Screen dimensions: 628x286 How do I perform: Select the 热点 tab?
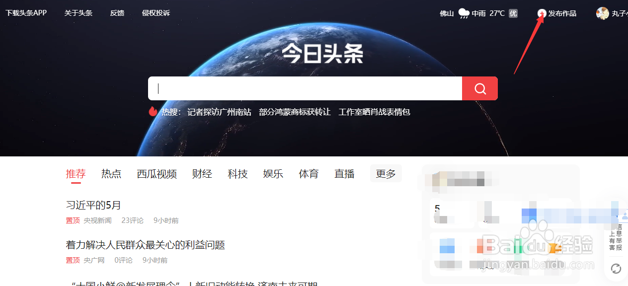[111, 174]
